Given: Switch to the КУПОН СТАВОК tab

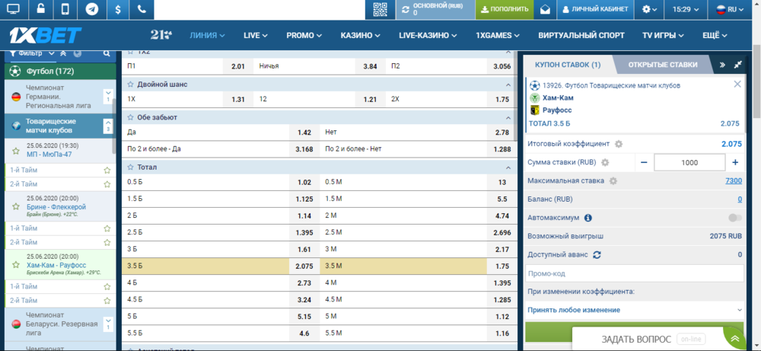Looking at the screenshot, I should coord(568,65).
